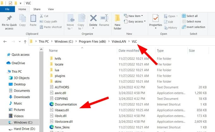The width and height of the screenshot is (215, 132).
Task: Click the Copy icon in Clipboard group
Action: pos(22,19)
